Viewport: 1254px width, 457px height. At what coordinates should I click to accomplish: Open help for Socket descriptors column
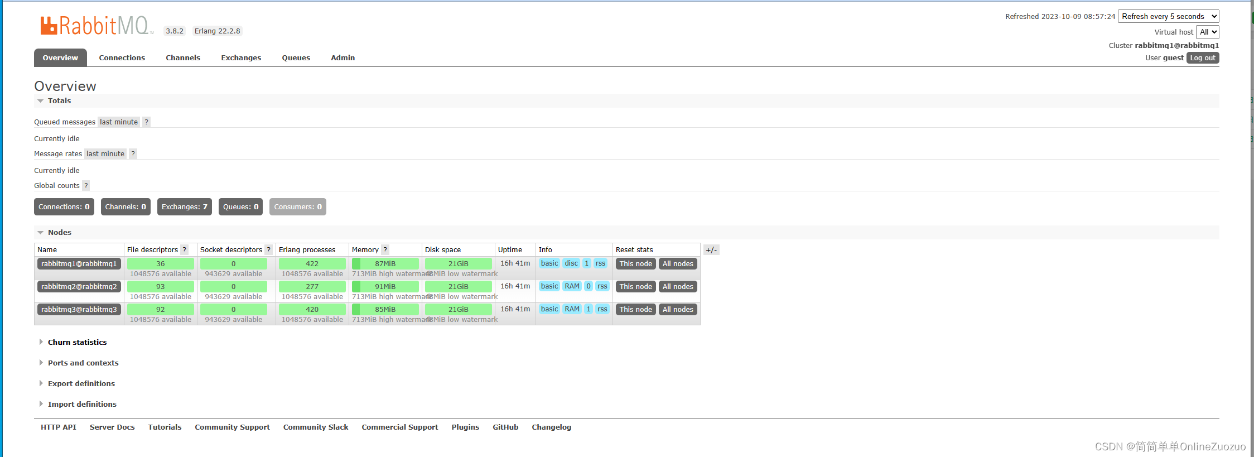tap(268, 249)
